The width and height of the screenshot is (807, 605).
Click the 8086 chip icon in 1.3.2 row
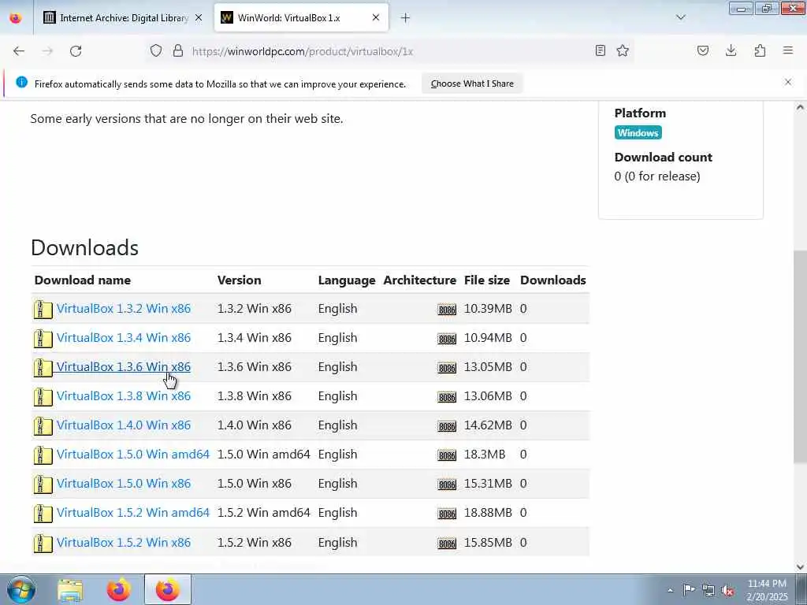coord(447,309)
